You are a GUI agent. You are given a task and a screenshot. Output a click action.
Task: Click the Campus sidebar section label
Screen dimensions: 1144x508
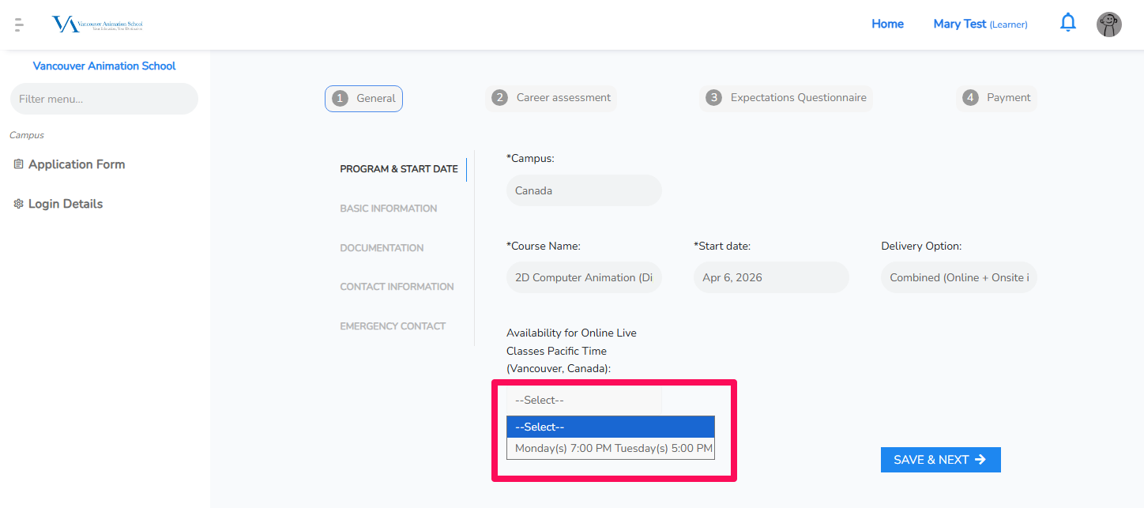pyautogui.click(x=27, y=135)
